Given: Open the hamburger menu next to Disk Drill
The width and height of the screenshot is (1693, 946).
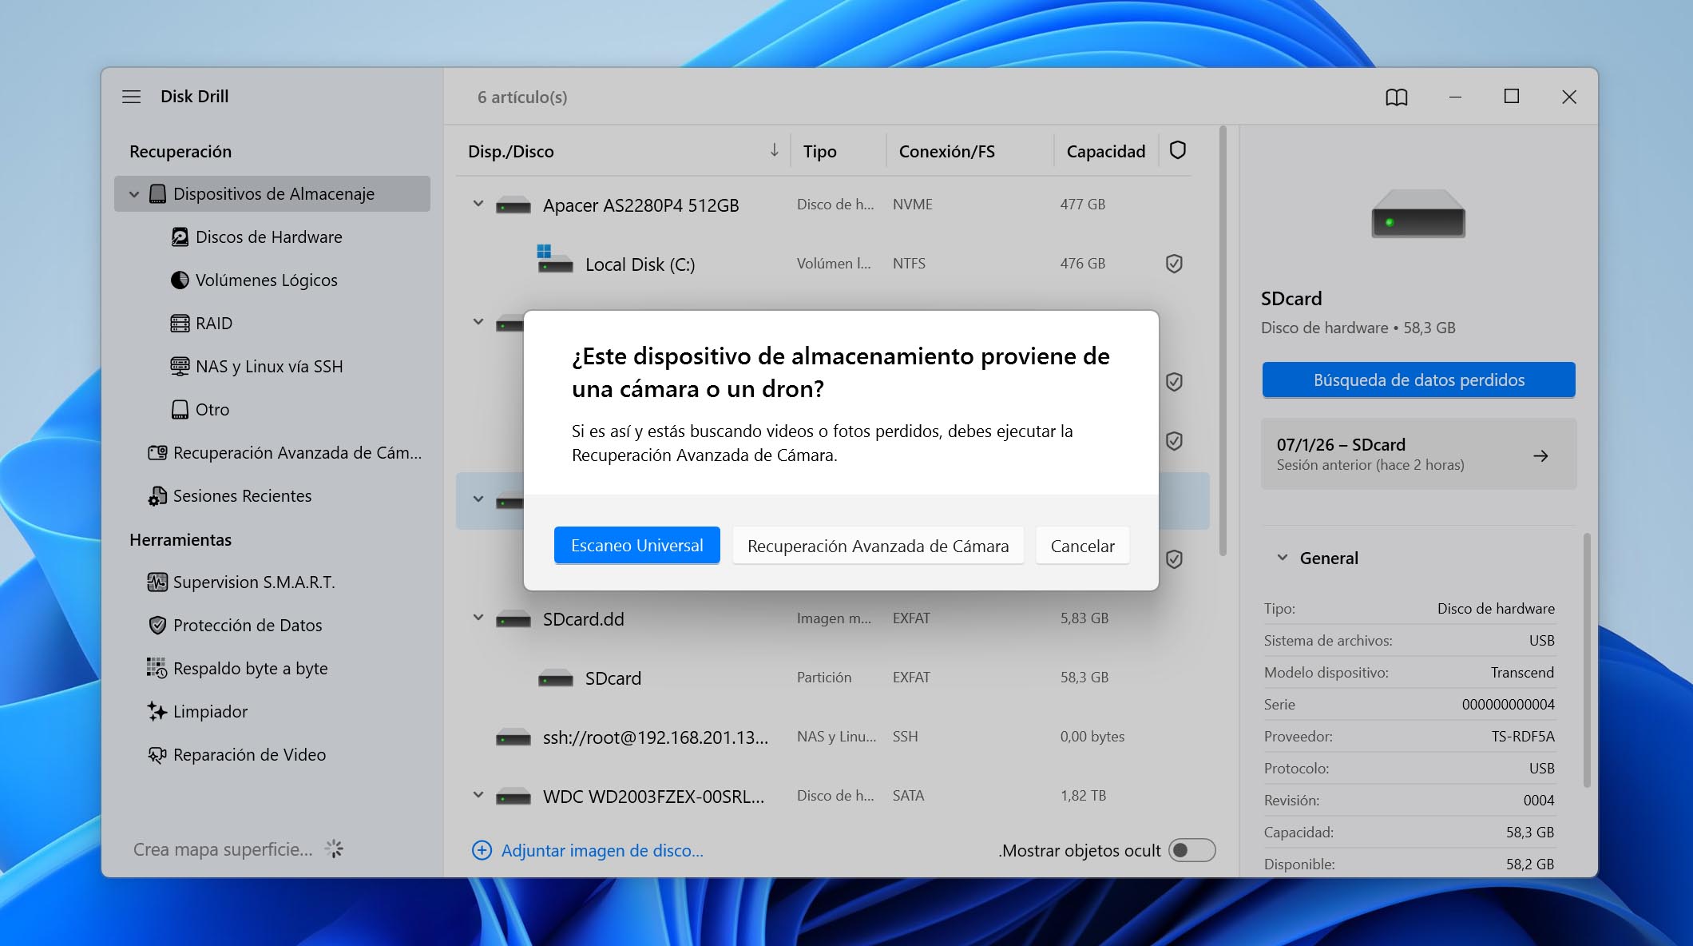Looking at the screenshot, I should click(x=131, y=97).
